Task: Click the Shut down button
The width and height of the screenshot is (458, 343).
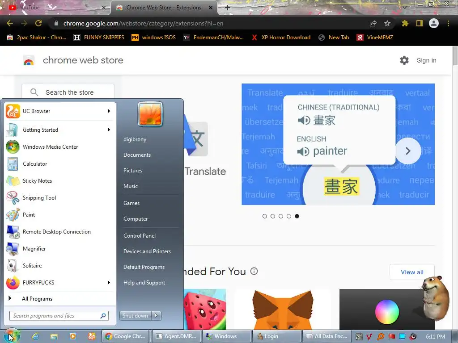Action: coord(135,316)
